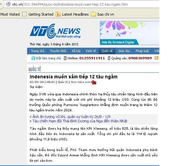This screenshot has height=166, width=171.
Task: Click the red pointing hand icon
Action: click(94, 82)
